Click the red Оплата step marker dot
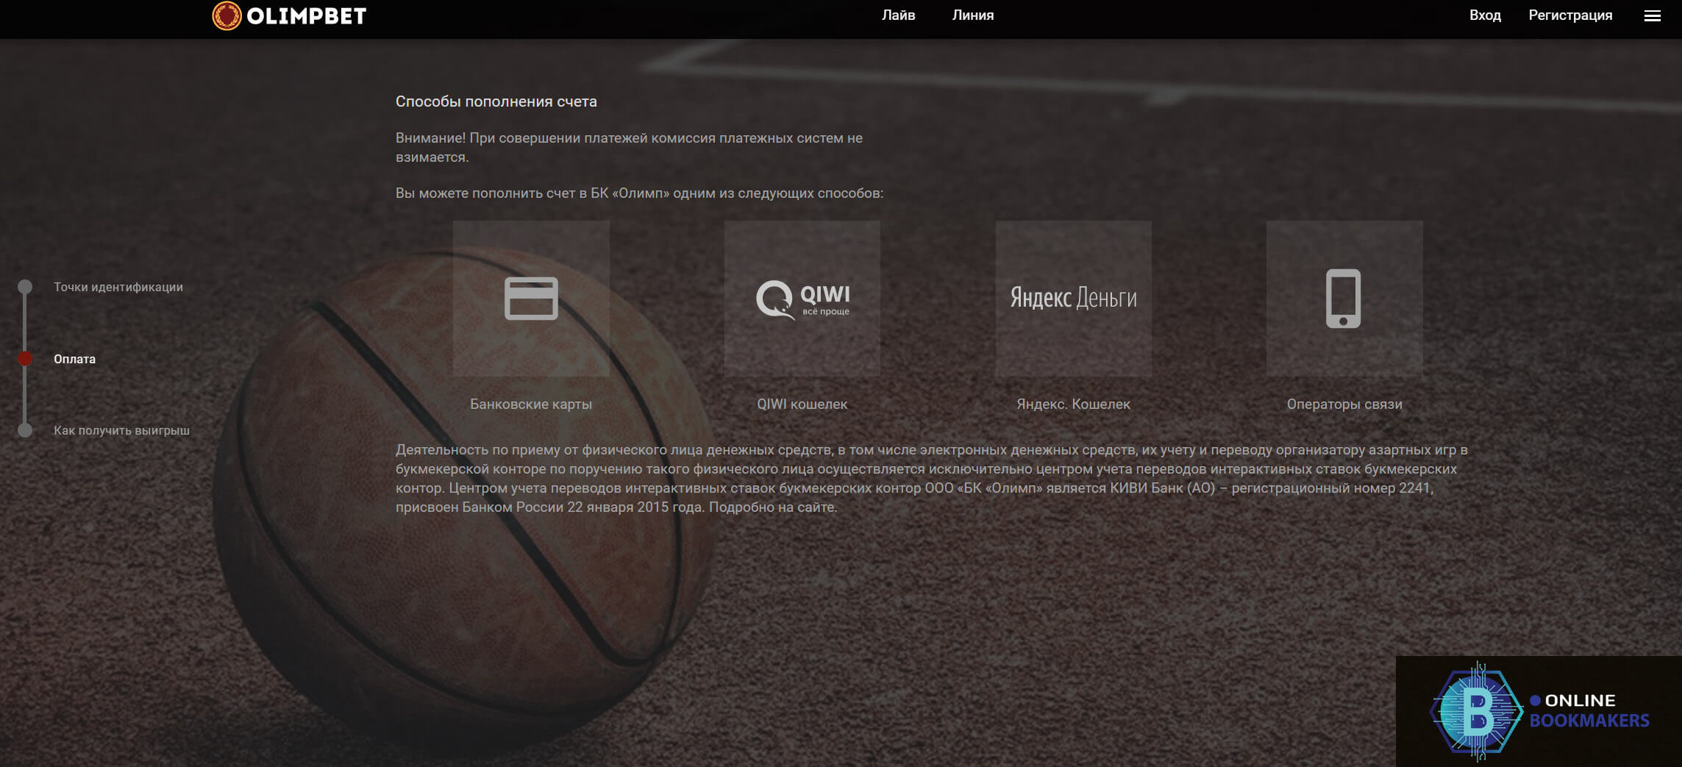 (x=25, y=359)
